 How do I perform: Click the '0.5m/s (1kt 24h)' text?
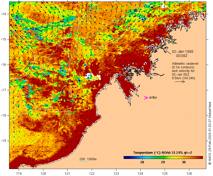coord(183,78)
